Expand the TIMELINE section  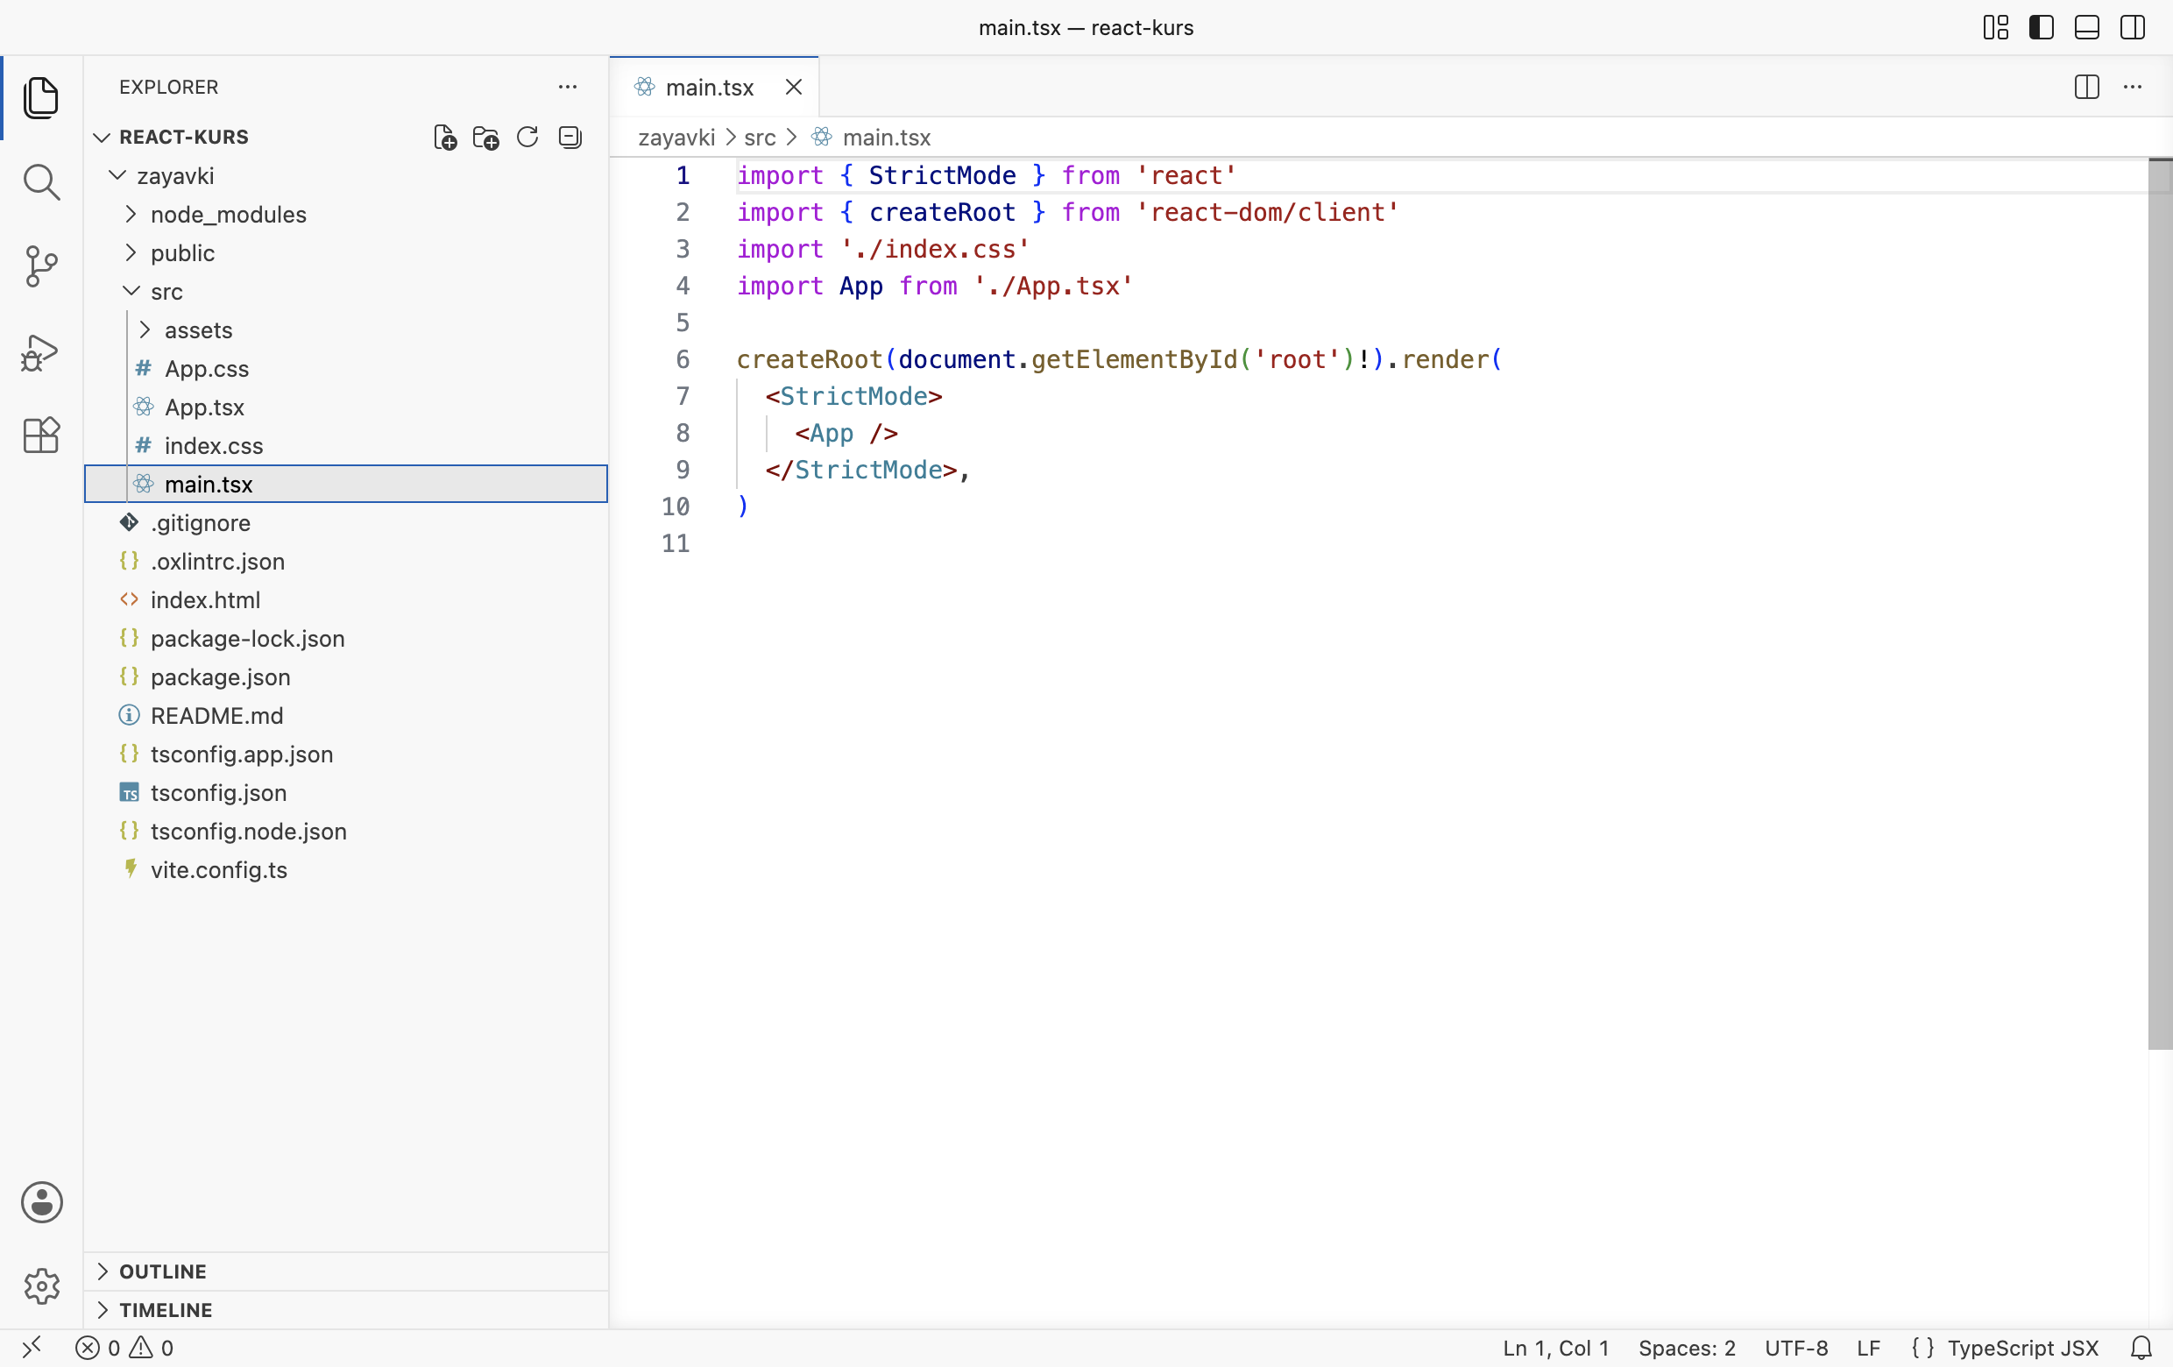pos(346,1309)
